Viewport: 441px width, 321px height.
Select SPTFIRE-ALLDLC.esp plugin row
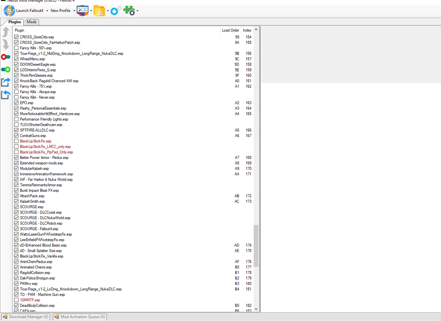133,130
